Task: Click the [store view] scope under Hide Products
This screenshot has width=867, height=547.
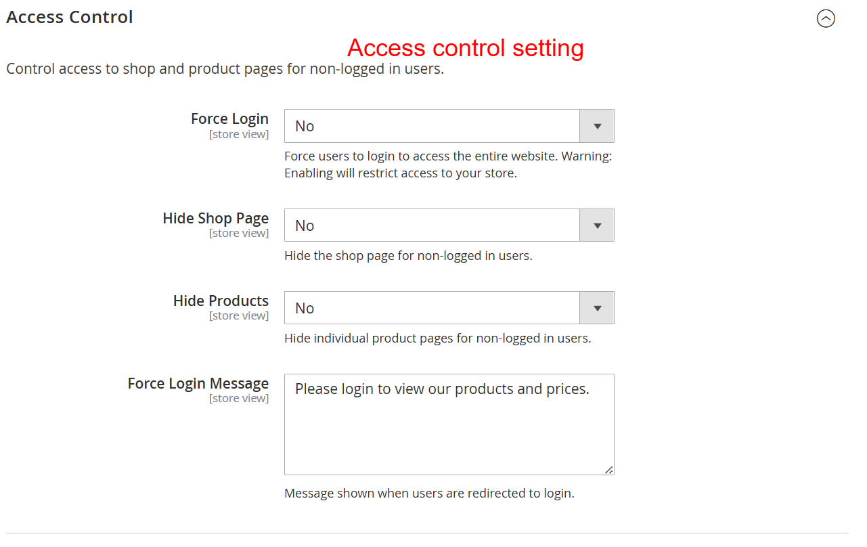Action: [x=239, y=316]
